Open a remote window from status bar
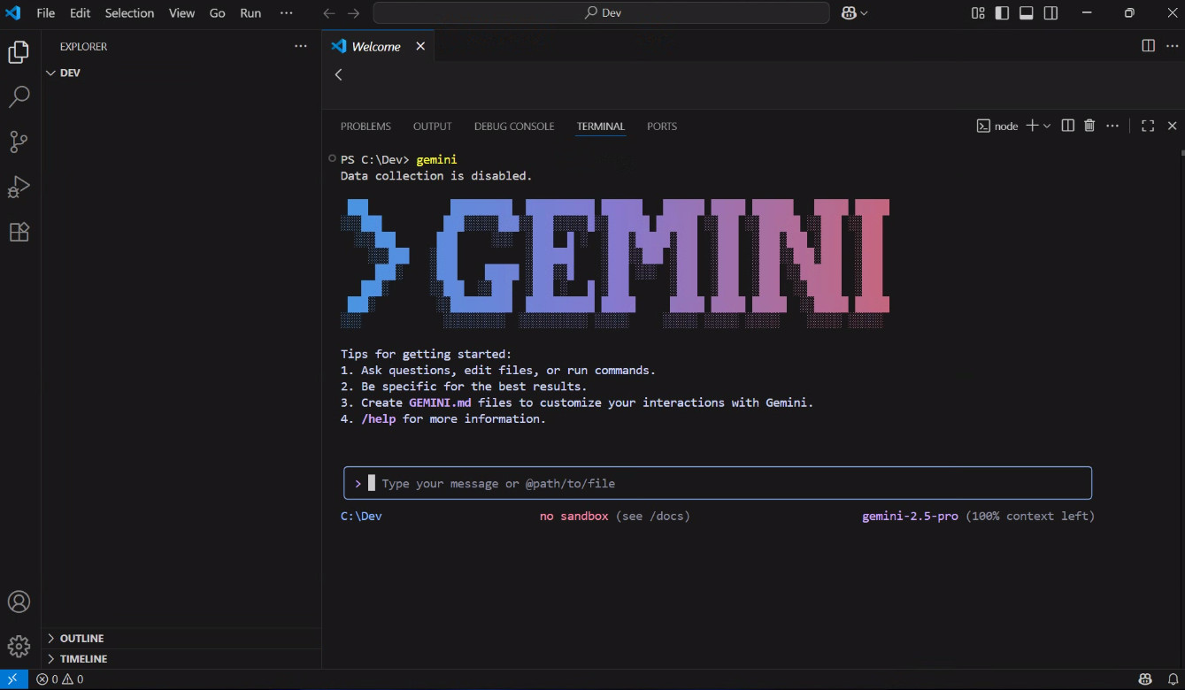Image resolution: width=1185 pixels, height=690 pixels. point(13,679)
